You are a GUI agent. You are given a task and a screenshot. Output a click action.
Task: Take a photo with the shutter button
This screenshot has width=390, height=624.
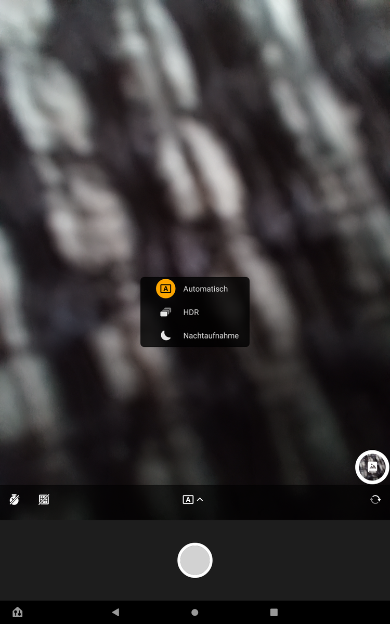(195, 561)
